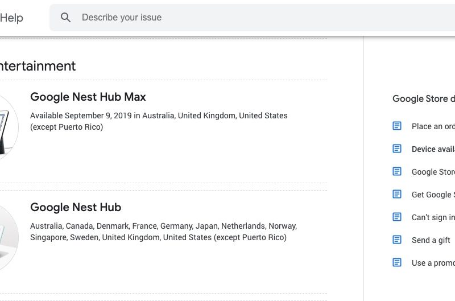The width and height of the screenshot is (455, 301).
Task: Open the Google Nest Hub product image
Action: (8, 236)
